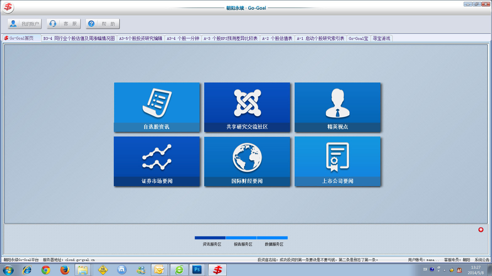Open the 寻宝游戏 tab

[382, 38]
